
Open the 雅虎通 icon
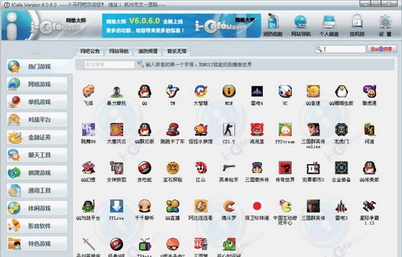(369, 91)
